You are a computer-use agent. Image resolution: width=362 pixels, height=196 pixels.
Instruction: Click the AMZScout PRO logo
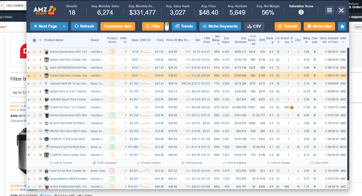point(45,10)
